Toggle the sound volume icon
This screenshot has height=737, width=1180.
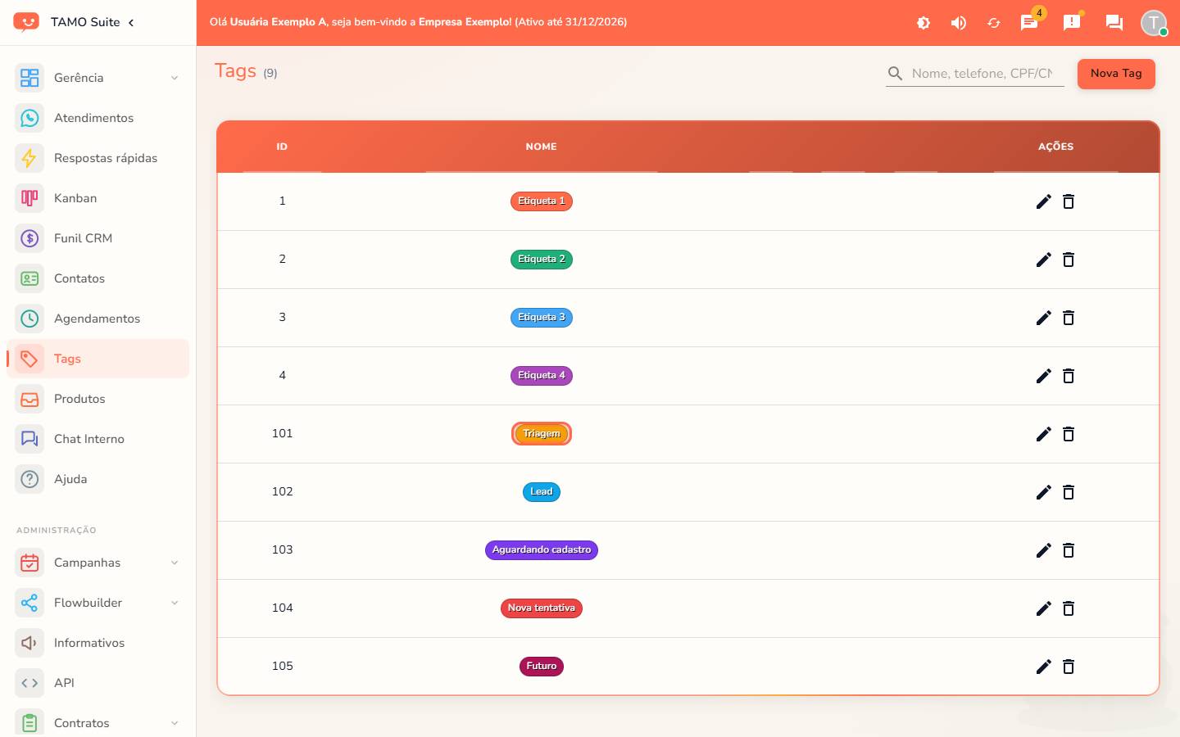click(x=959, y=23)
